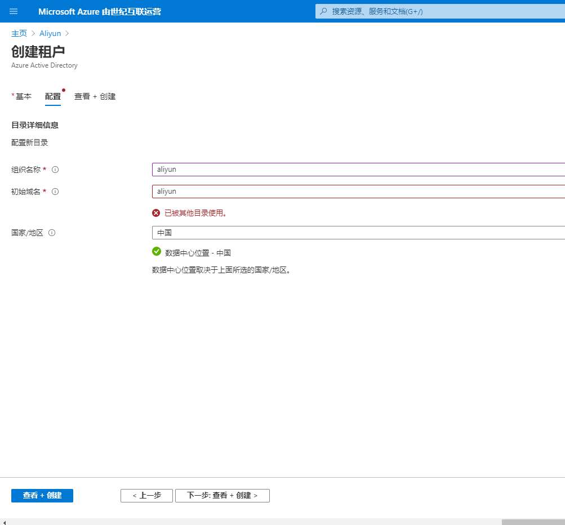The image size is (565, 525).
Task: Click the horizontal scrollbar left arrow
Action: [4, 522]
